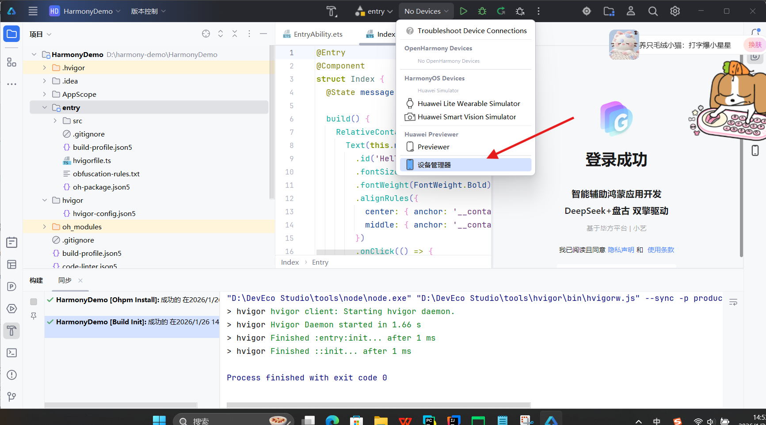Click the stop square in build panel
Viewport: 766px width, 425px height.
coord(34,302)
